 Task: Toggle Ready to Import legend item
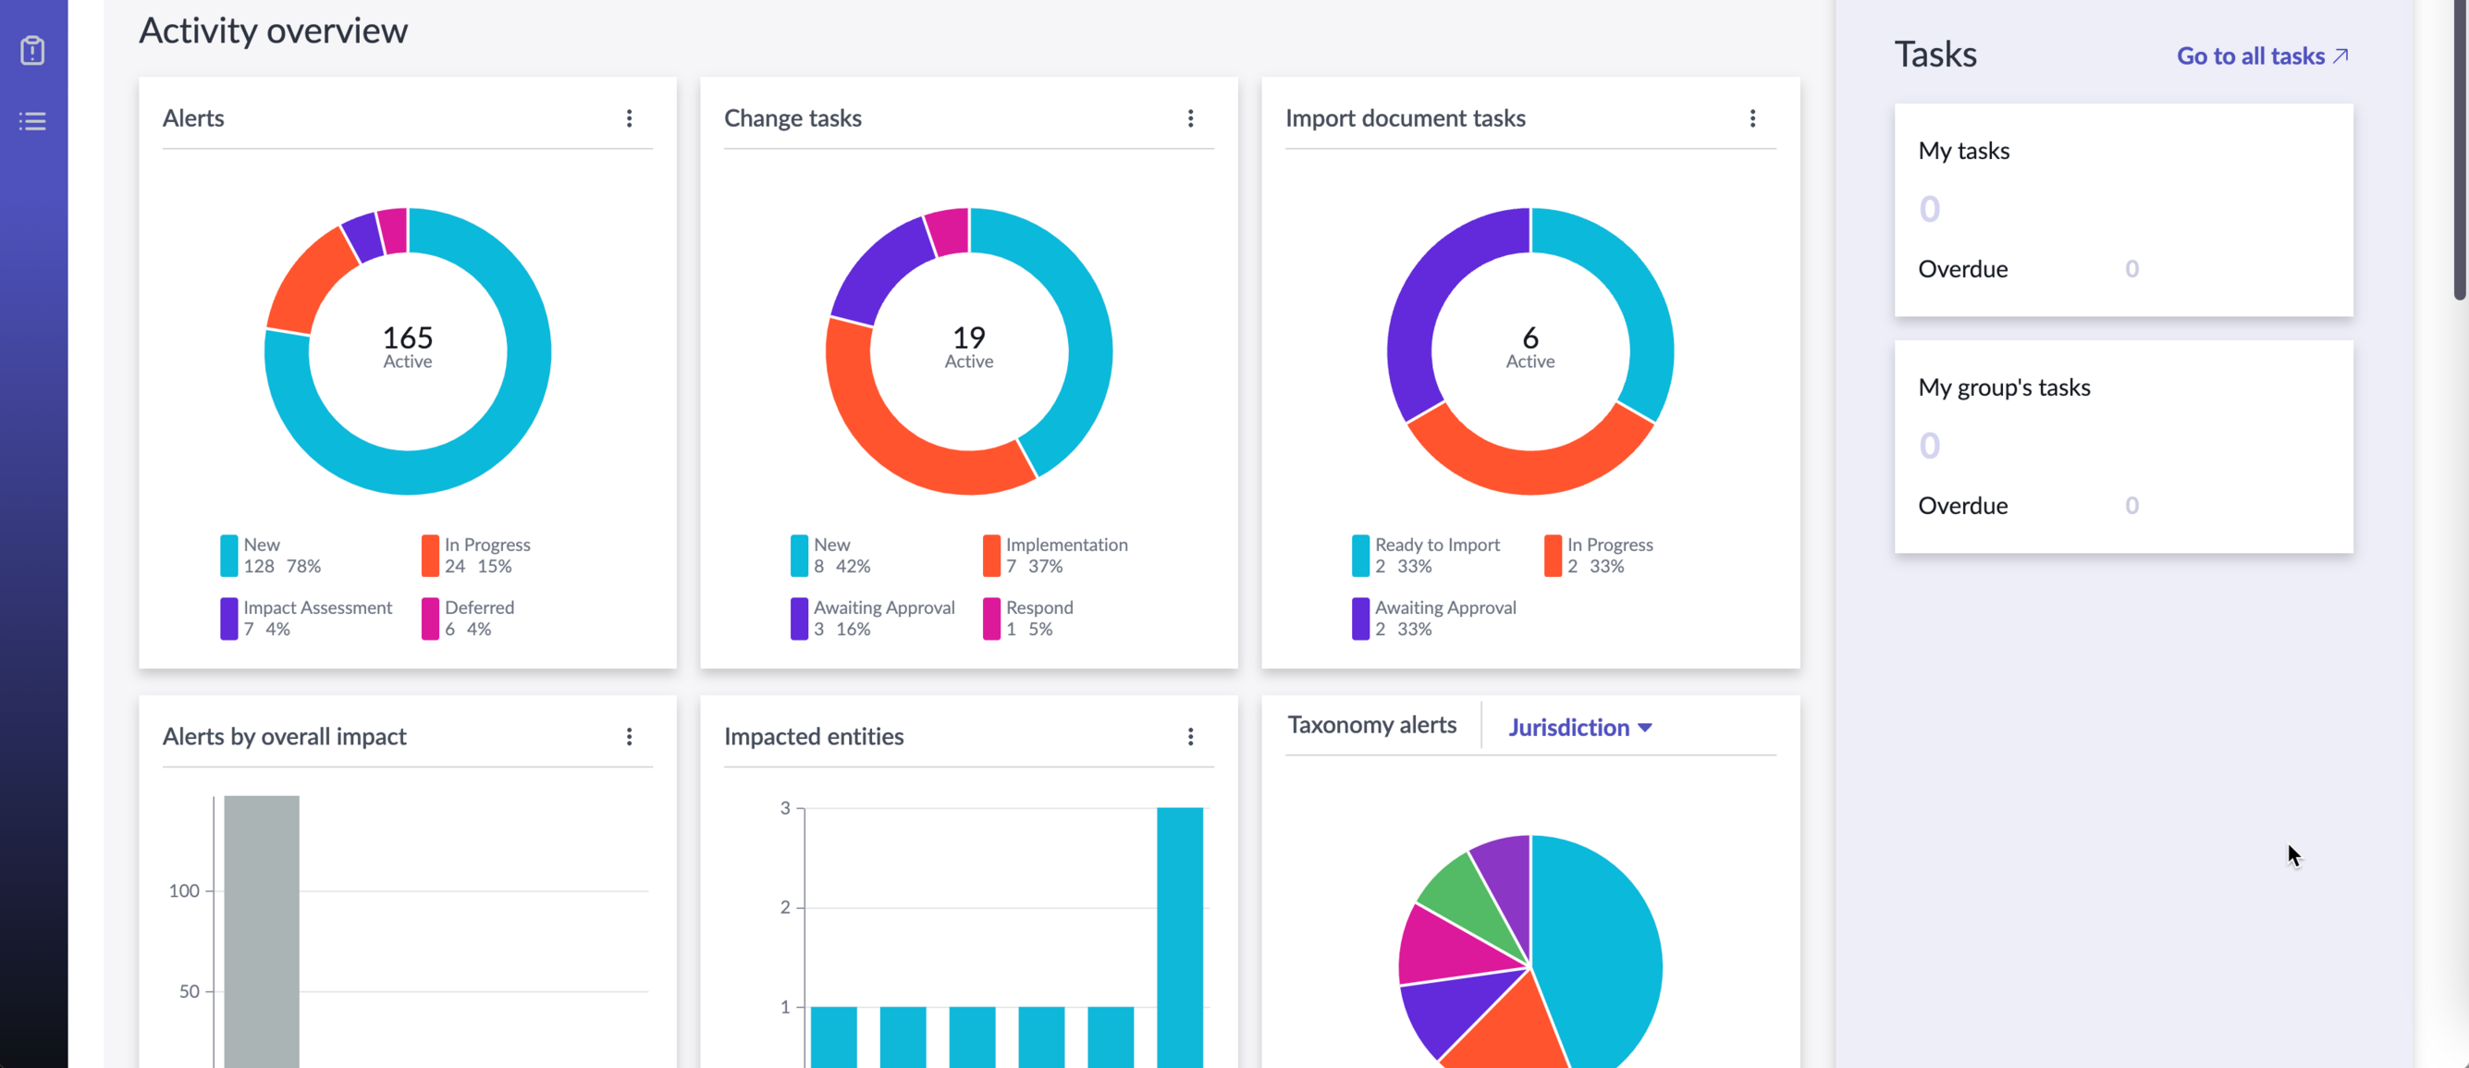1426,555
